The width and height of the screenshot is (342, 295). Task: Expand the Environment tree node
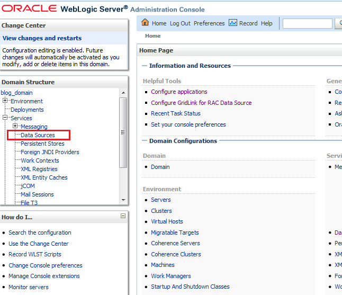coord(5,101)
